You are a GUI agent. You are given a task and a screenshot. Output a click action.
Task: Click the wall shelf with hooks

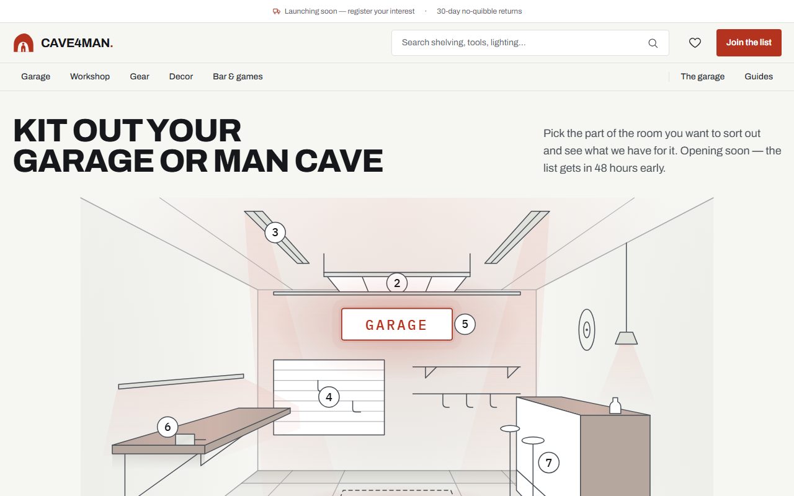466,386
